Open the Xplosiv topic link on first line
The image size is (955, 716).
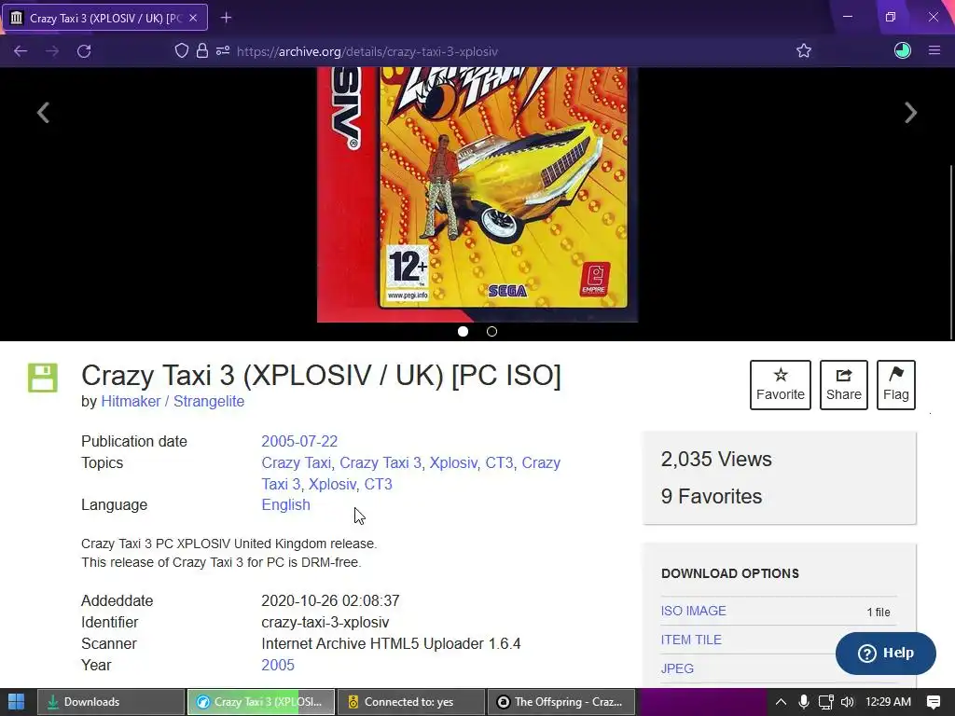tap(453, 462)
